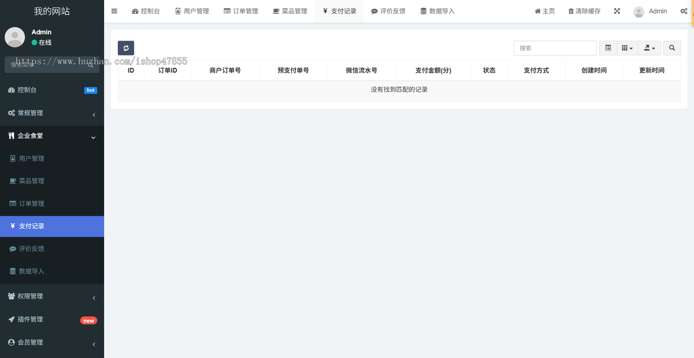Open the export data dropdown
This screenshot has height=358, width=694.
pyautogui.click(x=649, y=48)
